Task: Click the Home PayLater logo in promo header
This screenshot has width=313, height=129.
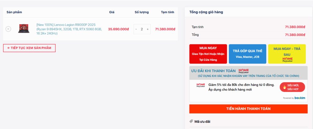Action: coord(244,71)
